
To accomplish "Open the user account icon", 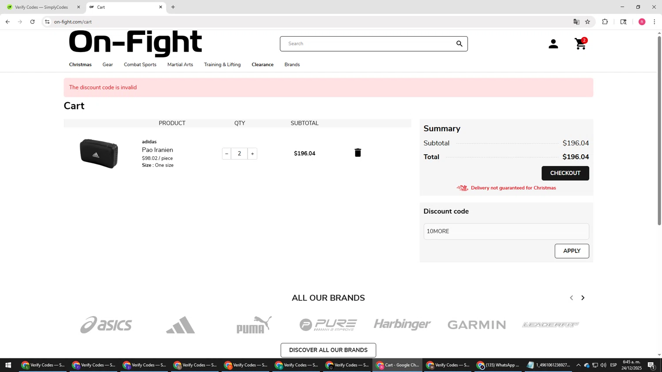I will [x=553, y=44].
